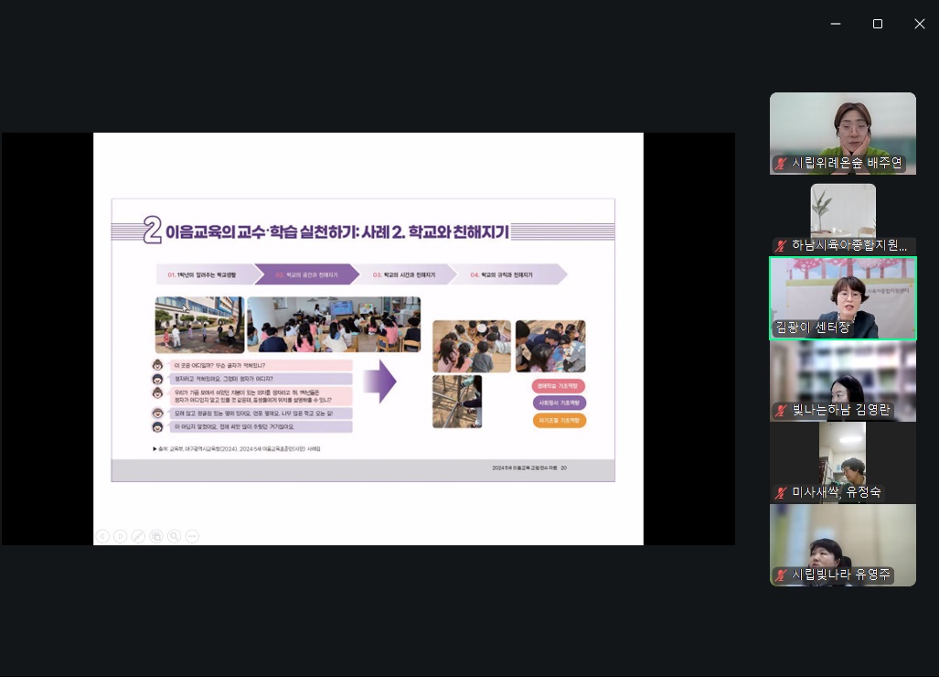Toggle muted mic on 시립빛나라 유영주
The width and height of the screenshot is (939, 677).
[781, 575]
